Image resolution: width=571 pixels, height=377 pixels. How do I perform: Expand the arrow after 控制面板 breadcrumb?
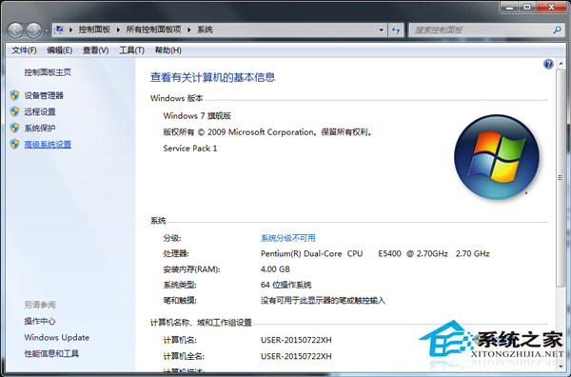[118, 30]
